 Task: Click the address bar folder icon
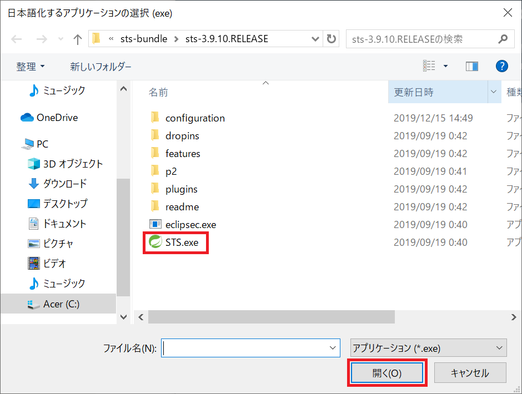pyautogui.click(x=96, y=39)
